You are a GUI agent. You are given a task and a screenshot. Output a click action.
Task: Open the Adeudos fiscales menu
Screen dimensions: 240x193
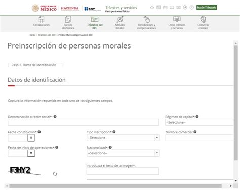point(120,23)
